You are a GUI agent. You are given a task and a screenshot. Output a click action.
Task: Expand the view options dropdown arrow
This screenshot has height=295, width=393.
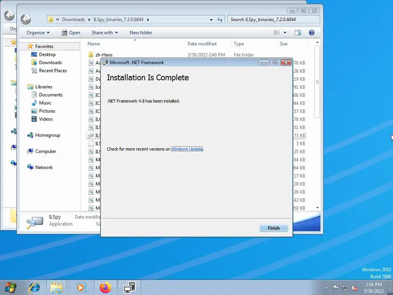click(x=285, y=33)
